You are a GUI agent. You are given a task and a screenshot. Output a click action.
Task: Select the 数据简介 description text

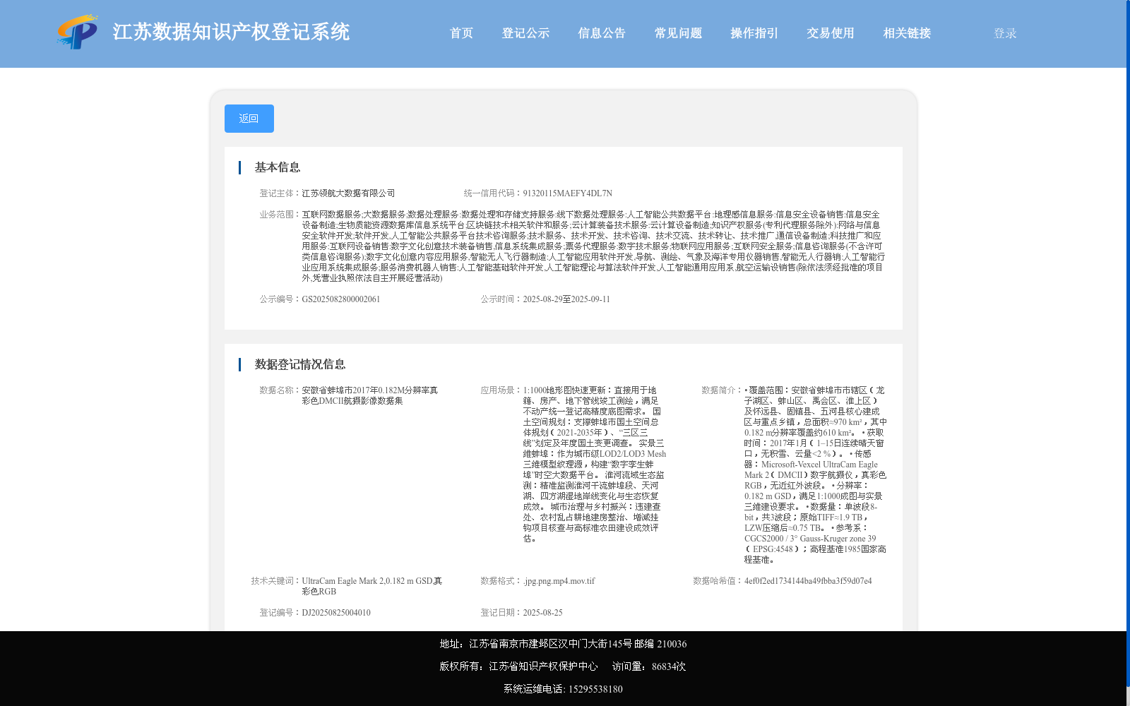(x=815, y=475)
